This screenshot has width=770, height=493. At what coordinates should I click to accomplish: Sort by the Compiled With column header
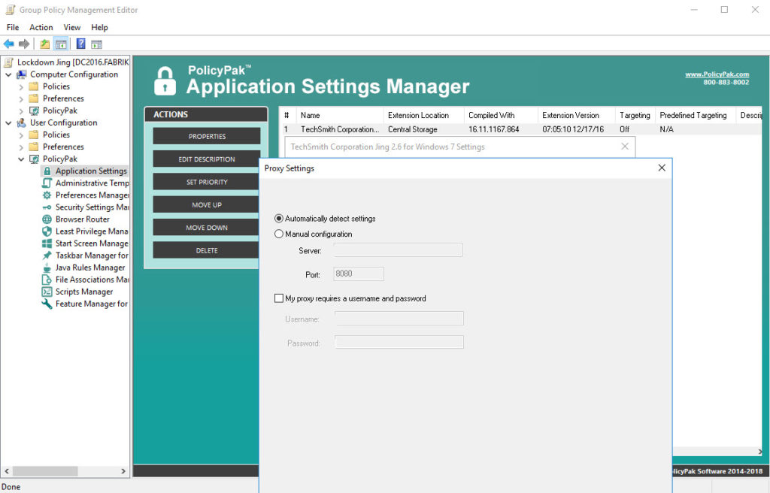(501, 116)
